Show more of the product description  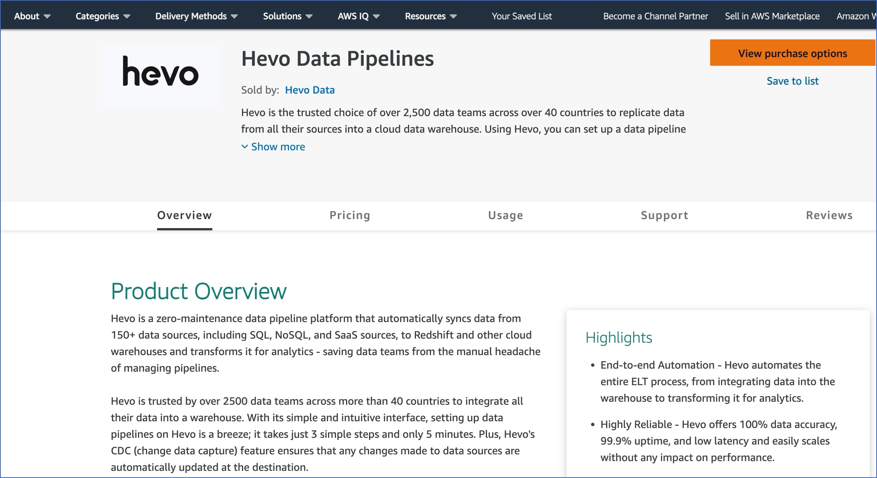(278, 147)
